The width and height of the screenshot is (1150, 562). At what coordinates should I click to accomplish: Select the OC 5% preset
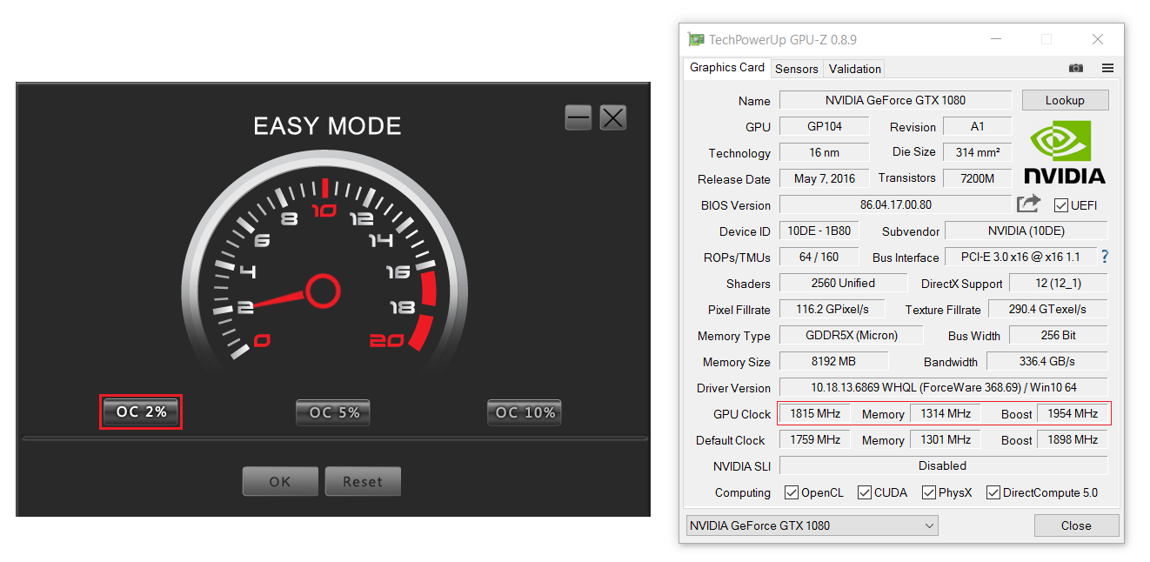coord(334,412)
